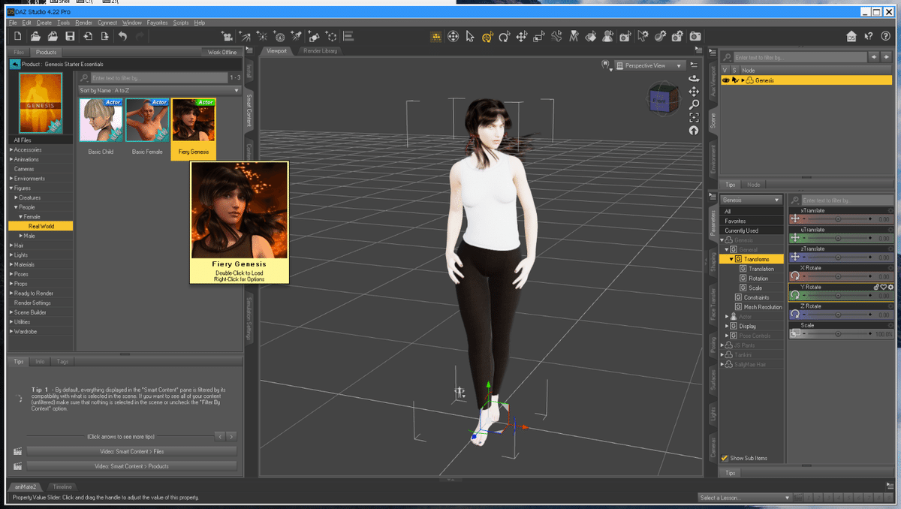Viewport: 901px width, 509px height.
Task: Select Rotation under Transforms
Action: (758, 278)
